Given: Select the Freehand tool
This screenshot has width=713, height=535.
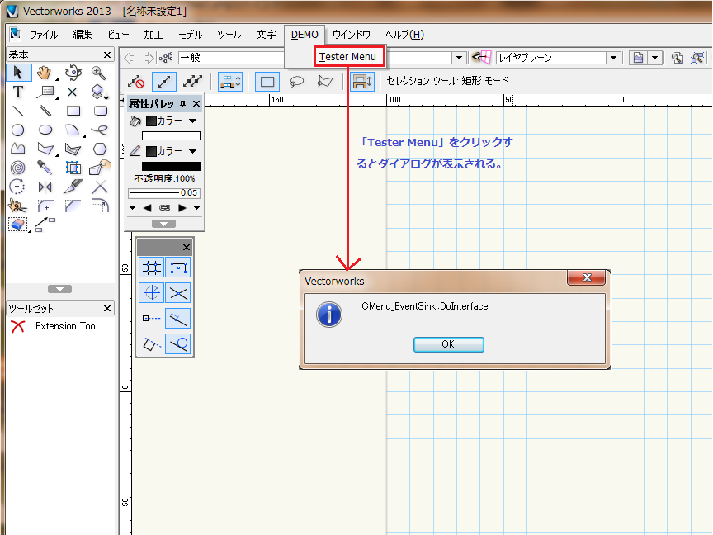Looking at the screenshot, I should point(100,130).
